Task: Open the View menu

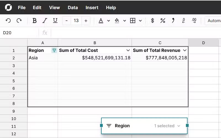Action: 54,7
